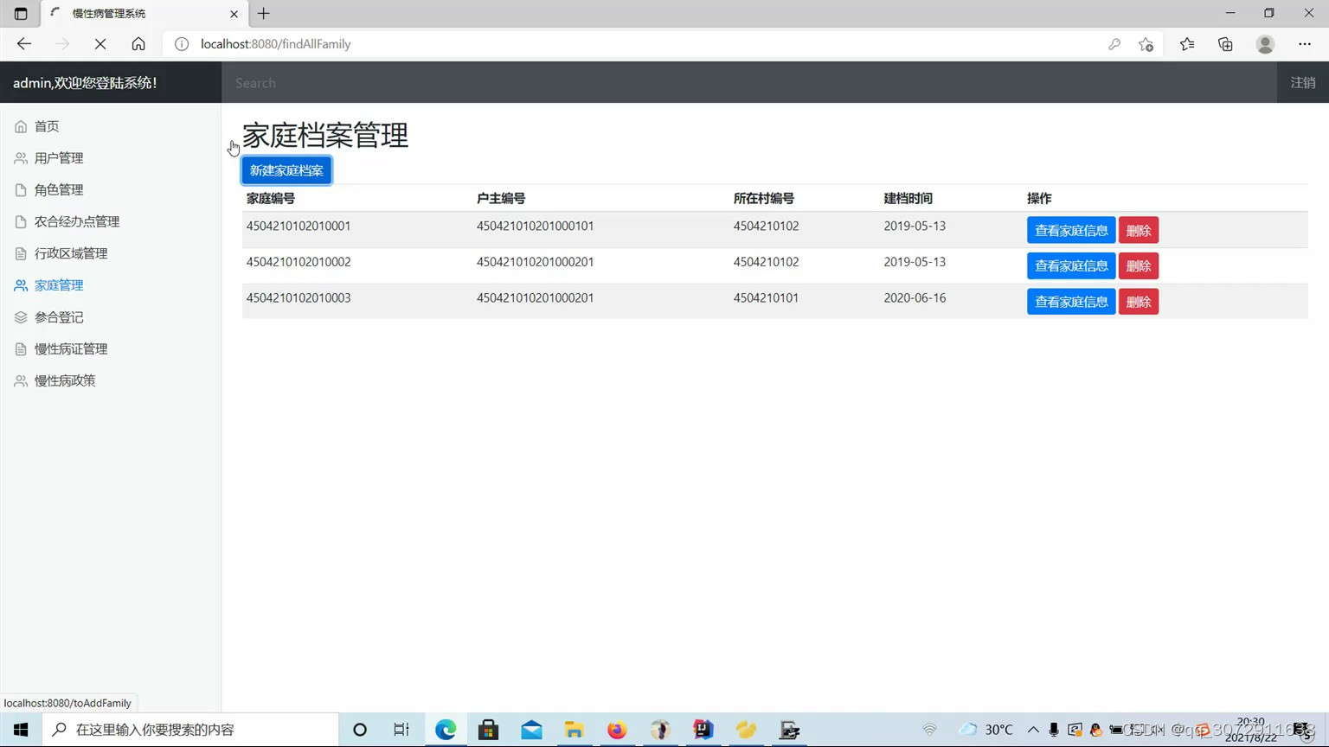This screenshot has height=747, width=1329.
Task: Launch Microsoft Edge from the taskbar
Action: tap(446, 730)
